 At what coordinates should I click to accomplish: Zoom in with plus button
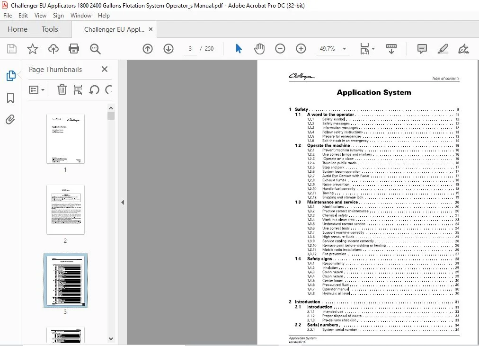(x=301, y=49)
